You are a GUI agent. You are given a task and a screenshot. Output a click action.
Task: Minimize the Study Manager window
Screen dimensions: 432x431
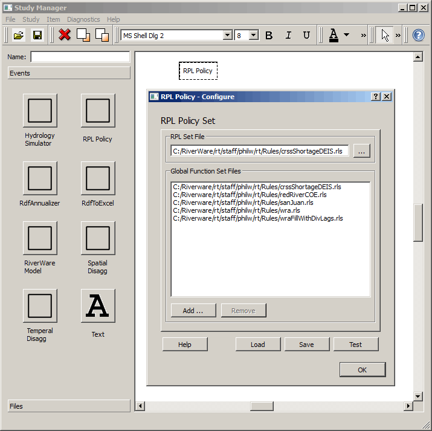pos(402,8)
